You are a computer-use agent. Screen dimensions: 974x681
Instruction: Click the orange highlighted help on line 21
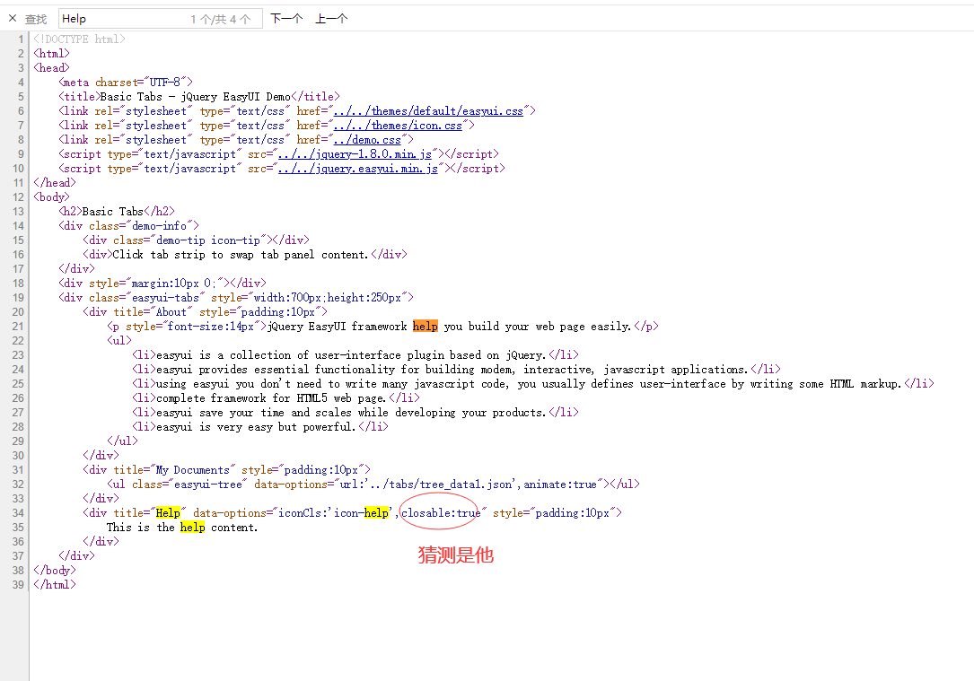click(x=425, y=327)
